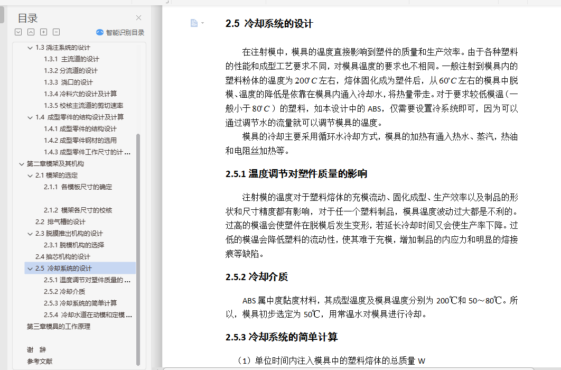Viewport: 561px width, 370px height.
Task: Navigate to 第三章模具的工作原理
Action: pos(59,326)
